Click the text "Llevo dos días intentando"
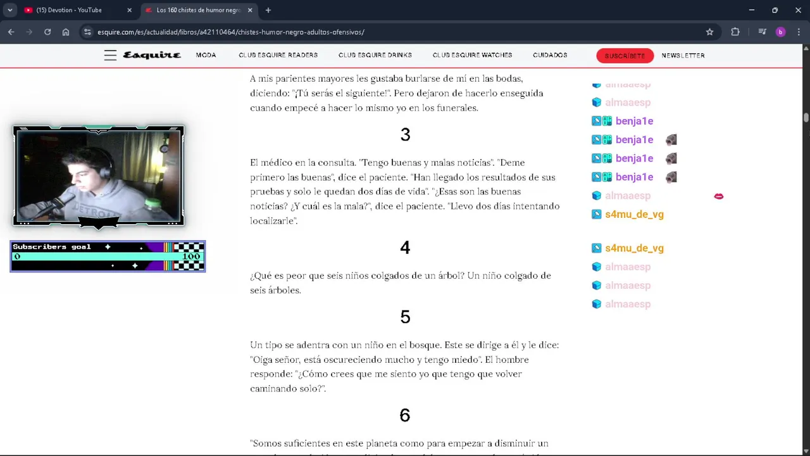 point(504,206)
